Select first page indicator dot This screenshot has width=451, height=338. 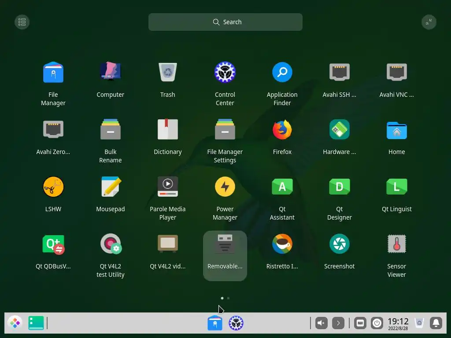click(222, 298)
